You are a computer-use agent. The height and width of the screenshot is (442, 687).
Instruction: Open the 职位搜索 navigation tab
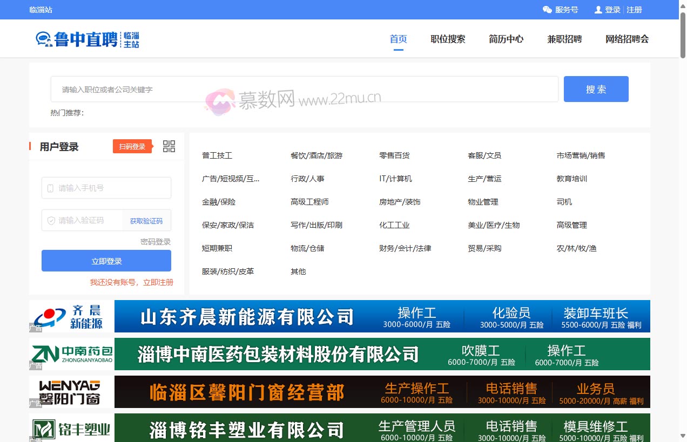(447, 39)
